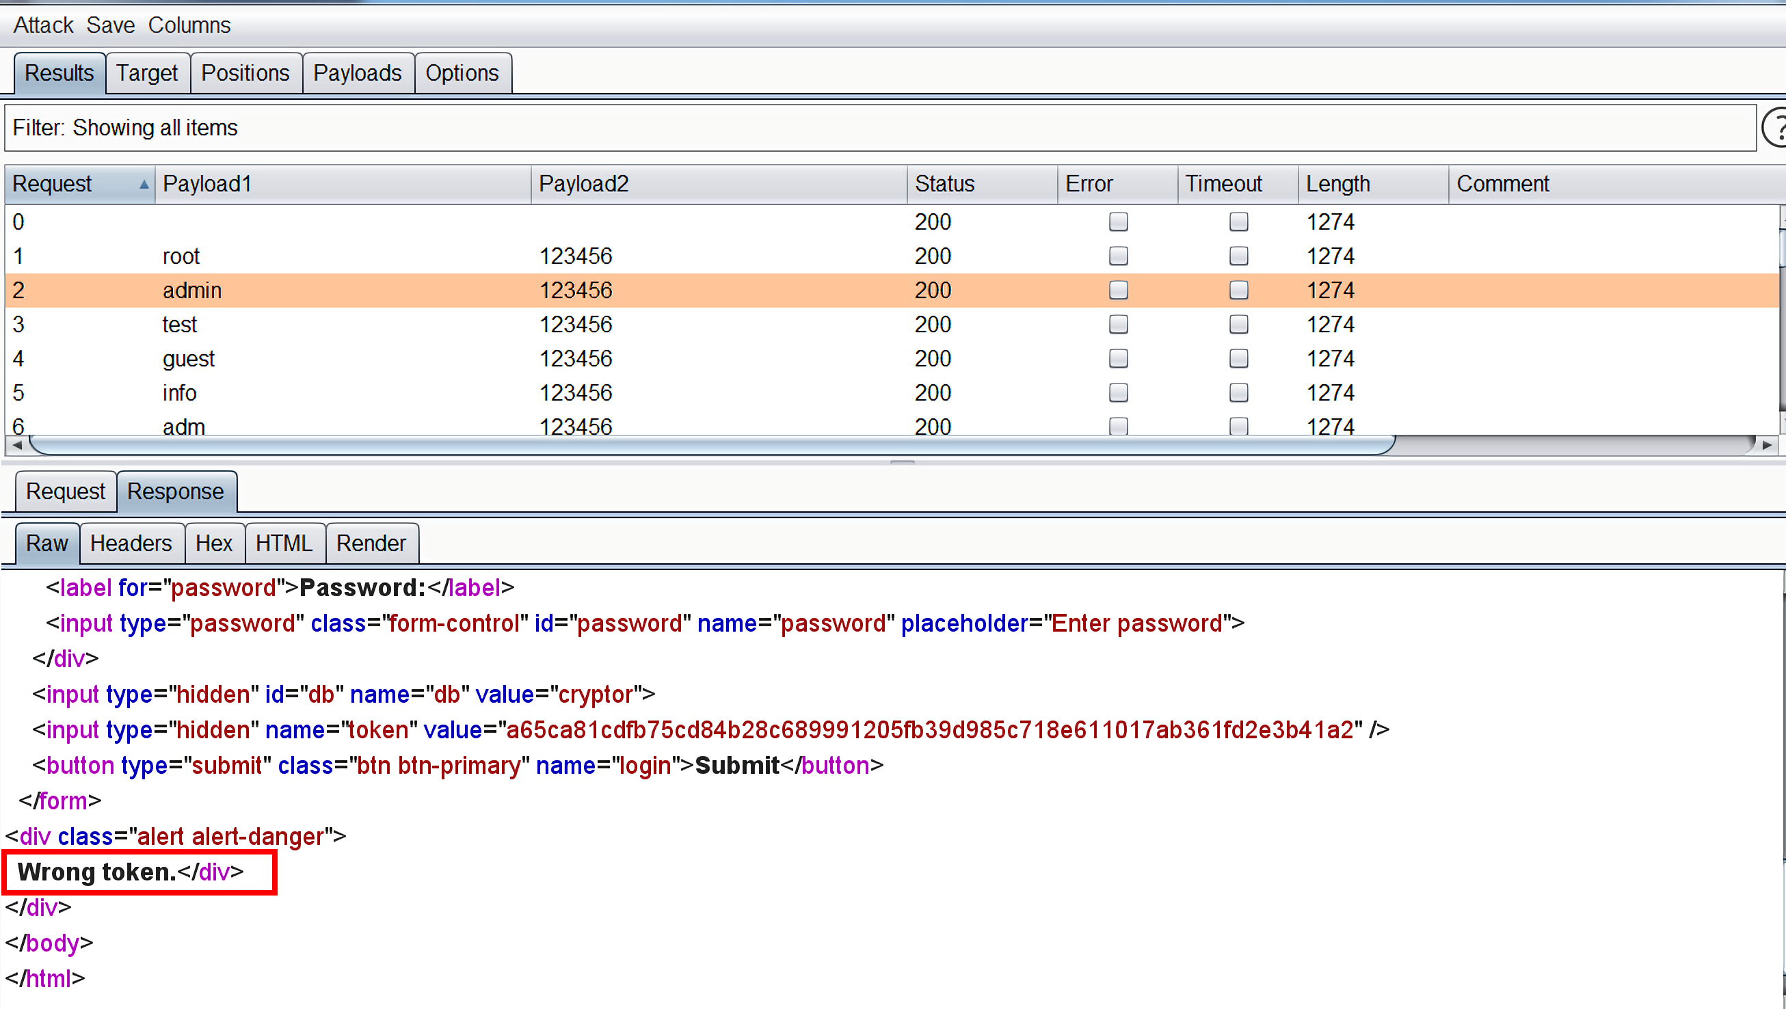This screenshot has width=1786, height=1009.
Task: Toggle Error checkbox in admin row
Action: (1119, 290)
